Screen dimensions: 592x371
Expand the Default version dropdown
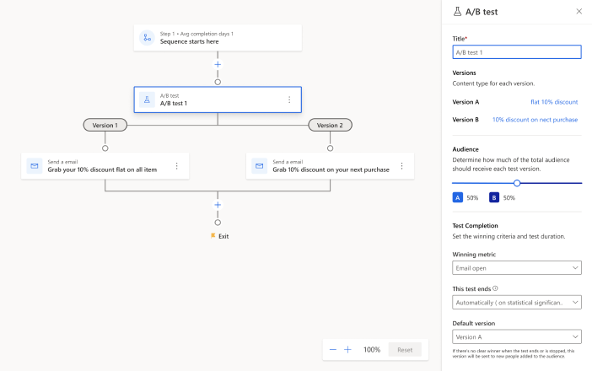pos(516,336)
